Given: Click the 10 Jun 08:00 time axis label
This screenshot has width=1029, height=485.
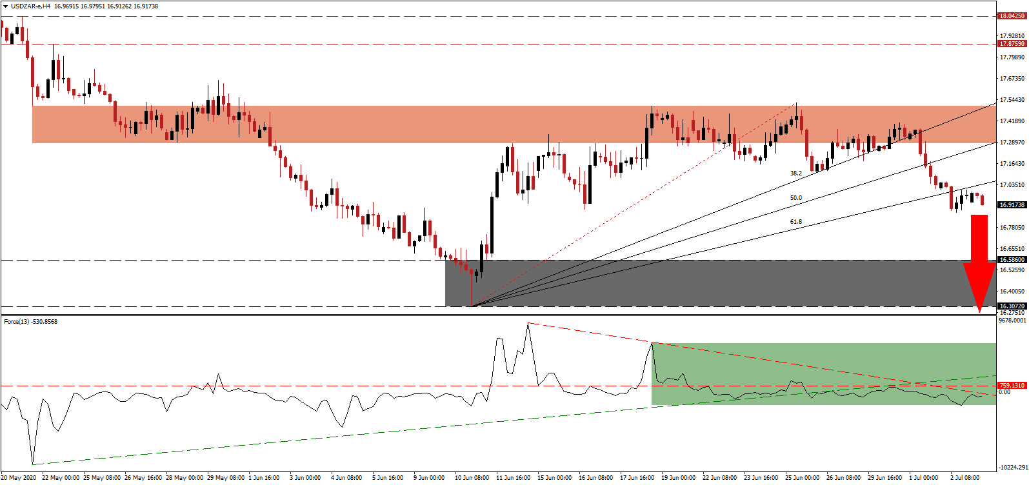Looking at the screenshot, I should click(472, 478).
